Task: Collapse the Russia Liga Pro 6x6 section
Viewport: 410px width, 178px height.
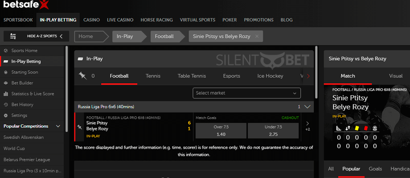Action: point(307,107)
